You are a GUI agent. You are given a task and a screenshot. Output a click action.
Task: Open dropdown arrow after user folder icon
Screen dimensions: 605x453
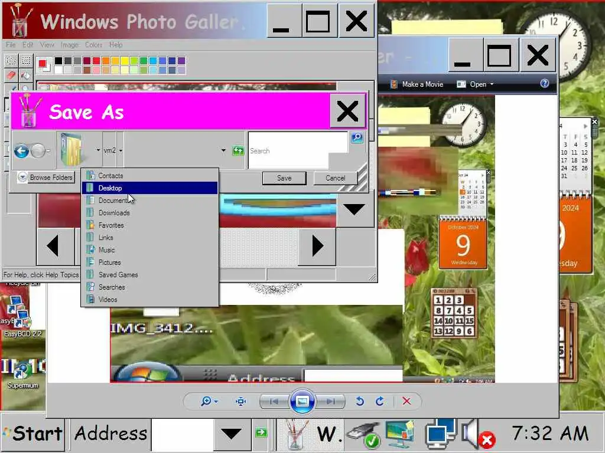point(97,150)
